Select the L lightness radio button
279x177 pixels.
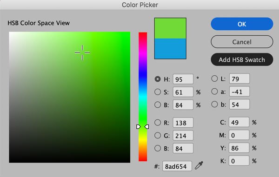[x=214, y=79]
